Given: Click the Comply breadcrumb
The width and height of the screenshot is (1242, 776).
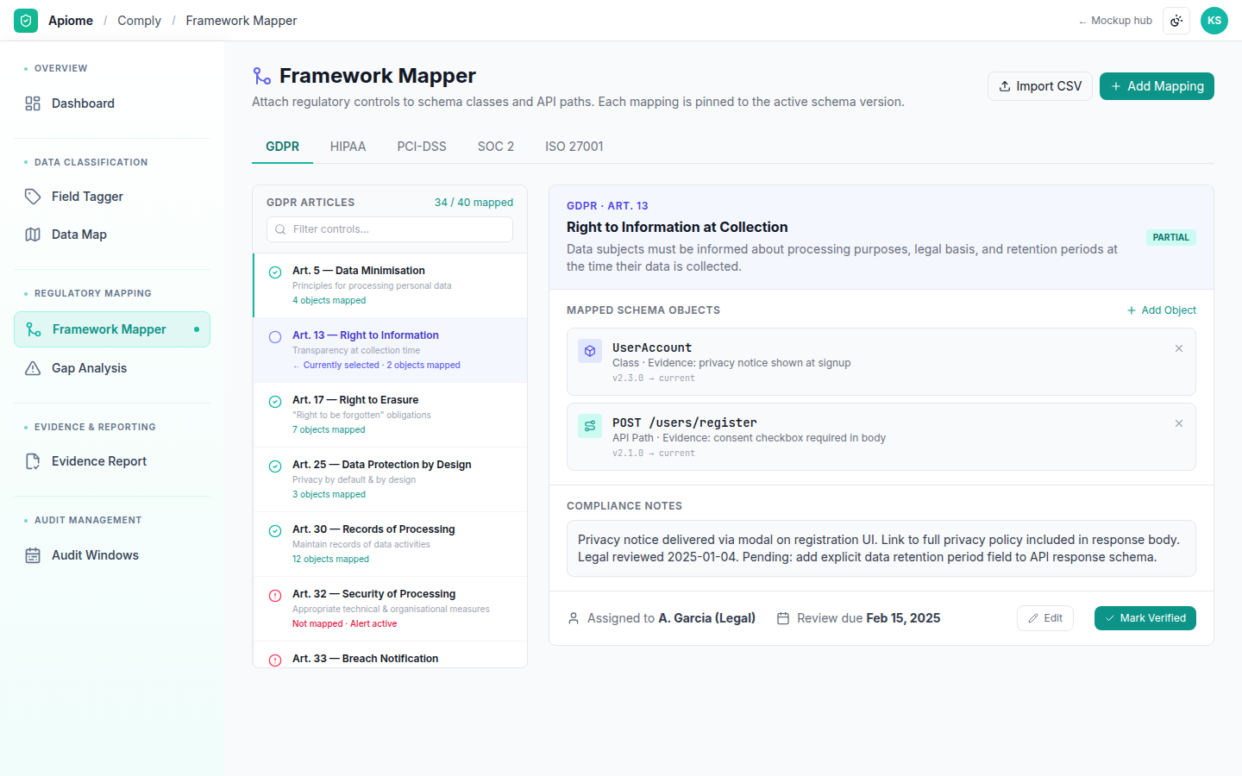Looking at the screenshot, I should [139, 21].
